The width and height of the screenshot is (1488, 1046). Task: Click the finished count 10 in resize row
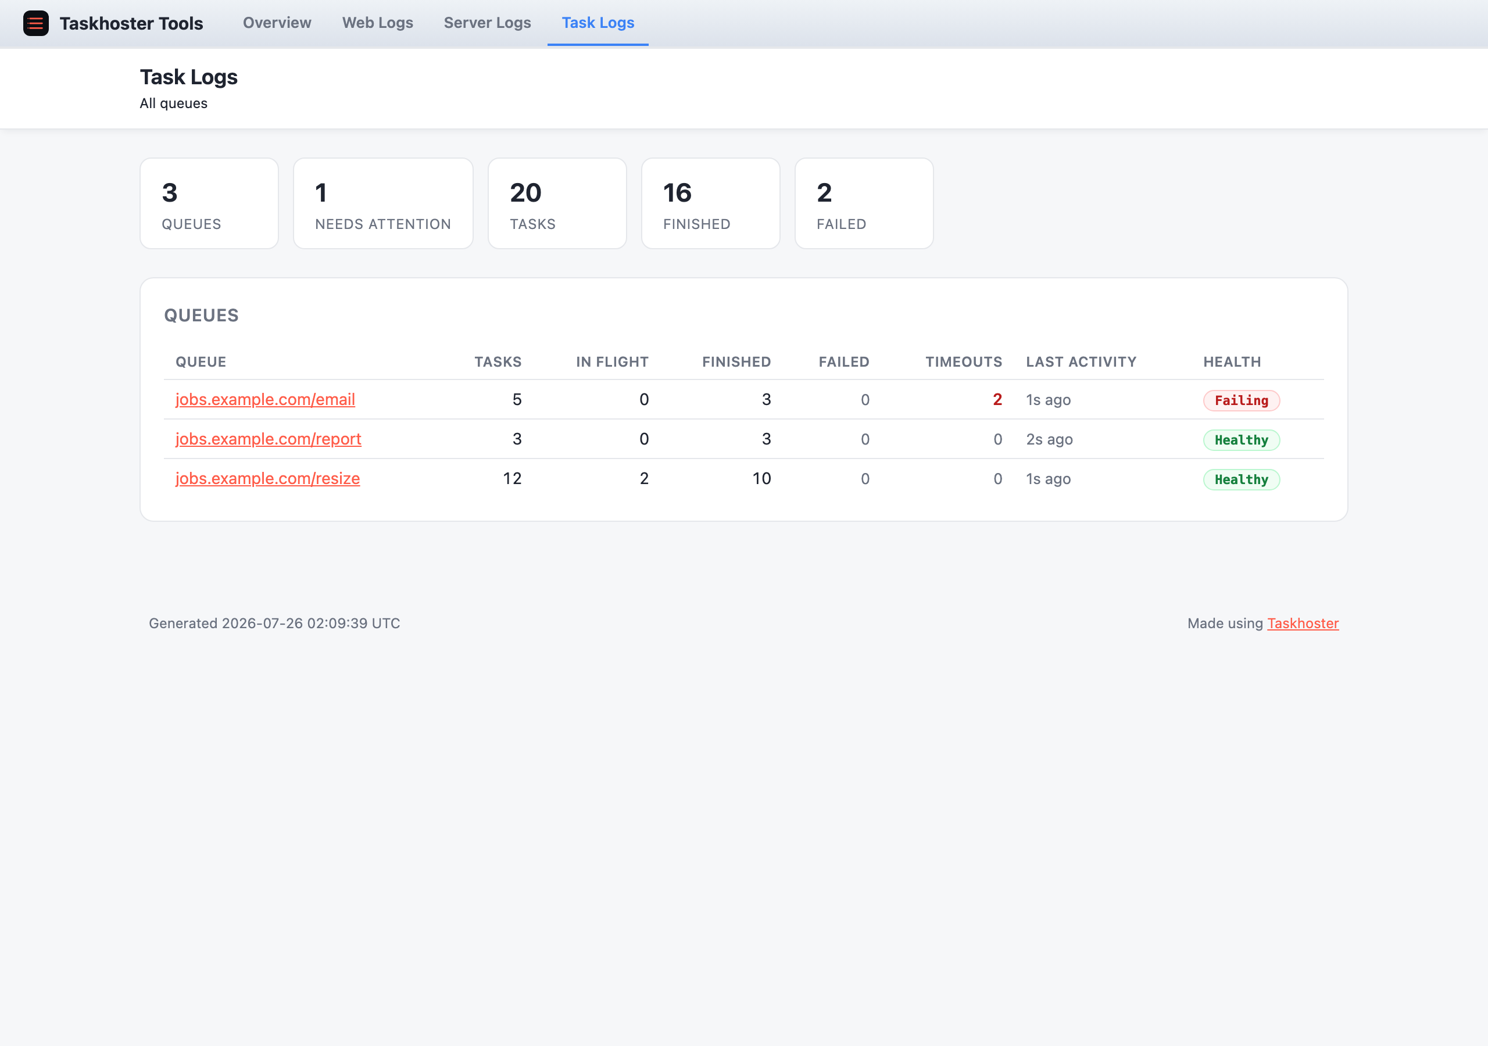coord(761,478)
